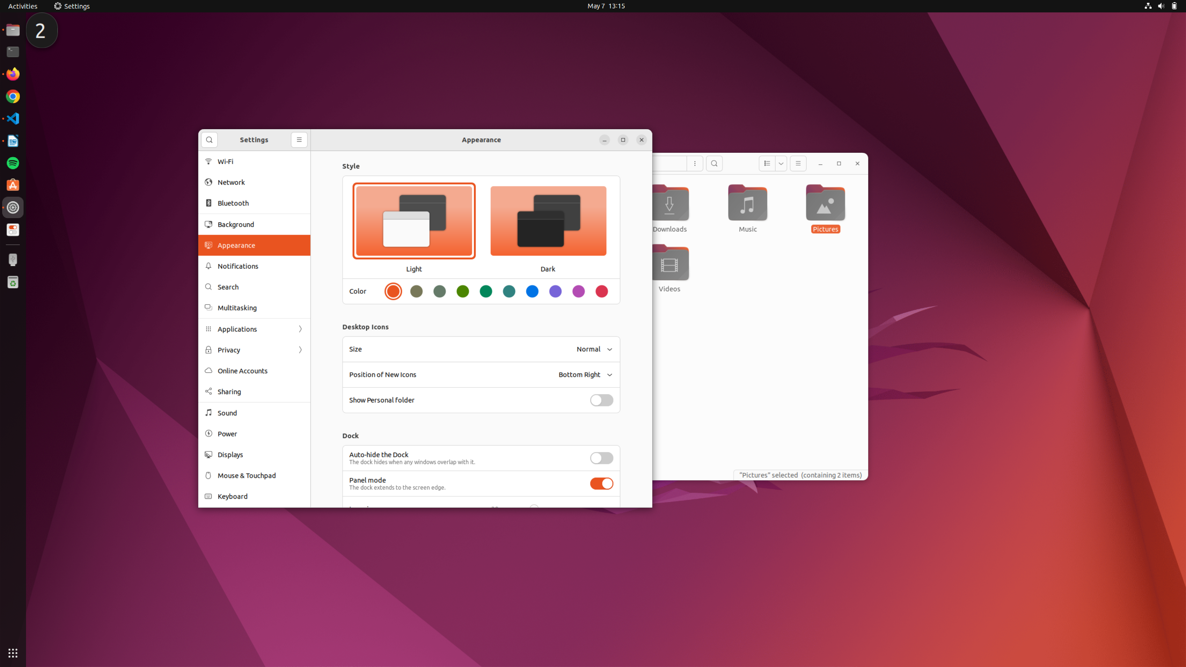The image size is (1186, 667).
Task: Open Visual Studio Code from the dock
Action: point(13,118)
